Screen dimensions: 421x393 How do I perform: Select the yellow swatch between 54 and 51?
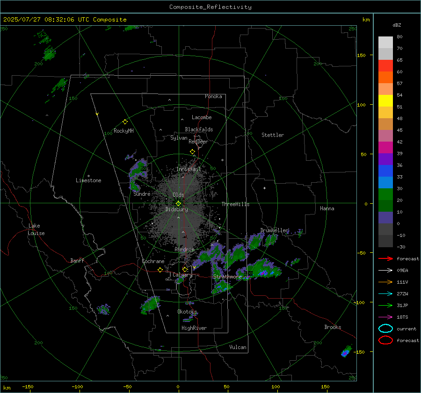click(385, 101)
